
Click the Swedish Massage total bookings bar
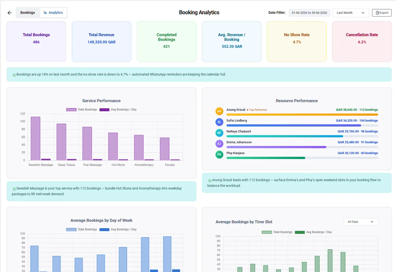(35, 139)
